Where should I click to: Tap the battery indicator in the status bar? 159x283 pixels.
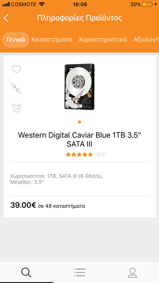pyautogui.click(x=147, y=4)
